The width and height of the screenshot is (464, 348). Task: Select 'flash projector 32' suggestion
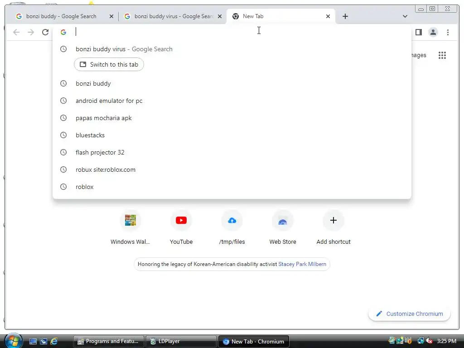tap(232, 152)
